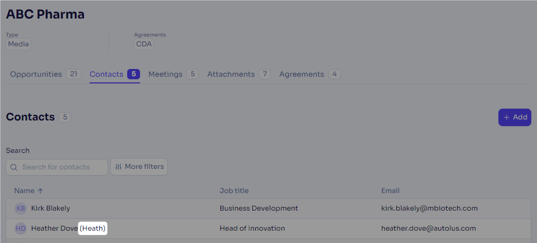Click the plus icon on Add button
This screenshot has width=537, height=243.
(507, 117)
